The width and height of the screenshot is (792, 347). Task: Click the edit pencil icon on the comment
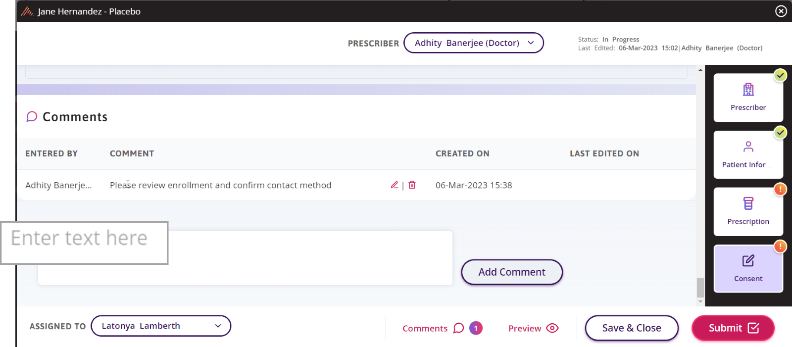point(394,185)
